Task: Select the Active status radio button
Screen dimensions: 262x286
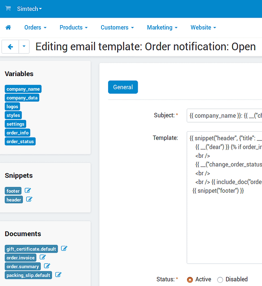Action: (x=190, y=280)
